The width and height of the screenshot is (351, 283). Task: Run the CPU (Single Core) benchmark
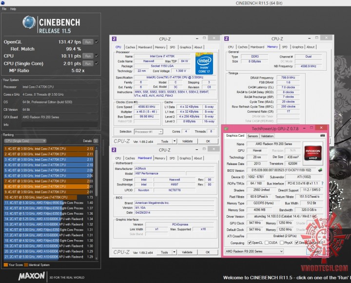tap(88, 63)
